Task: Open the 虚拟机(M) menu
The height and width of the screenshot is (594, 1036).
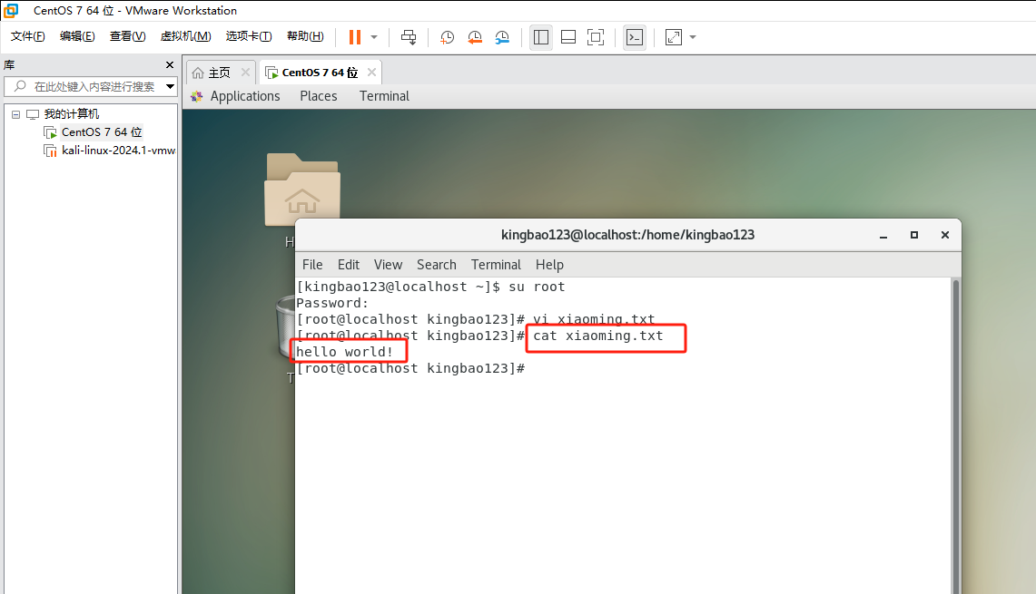Action: point(185,36)
